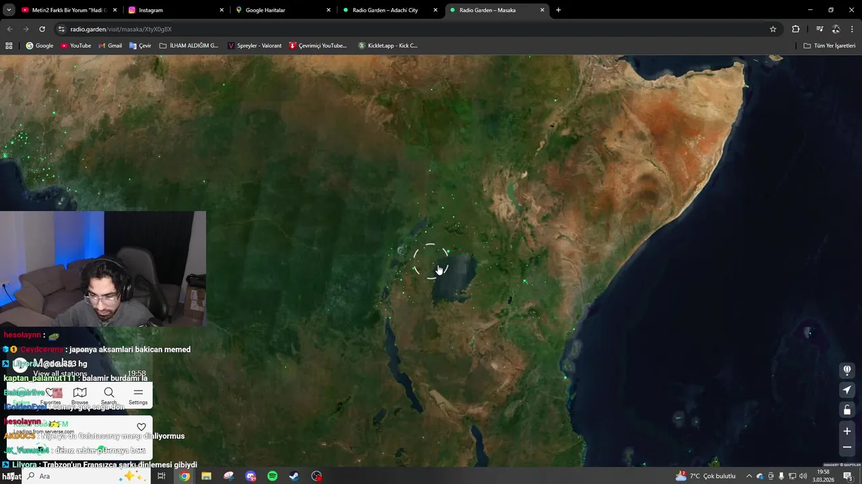
Task: Open File Explorer from the taskbar
Action: click(x=206, y=476)
